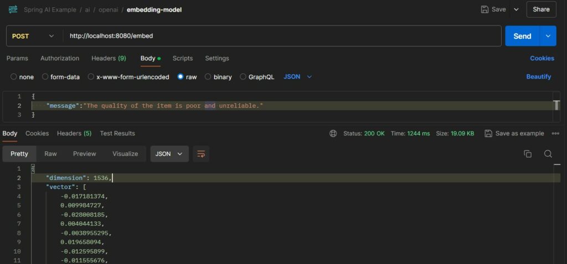
Task: Click the value 0.004044133
Action: click(x=83, y=224)
